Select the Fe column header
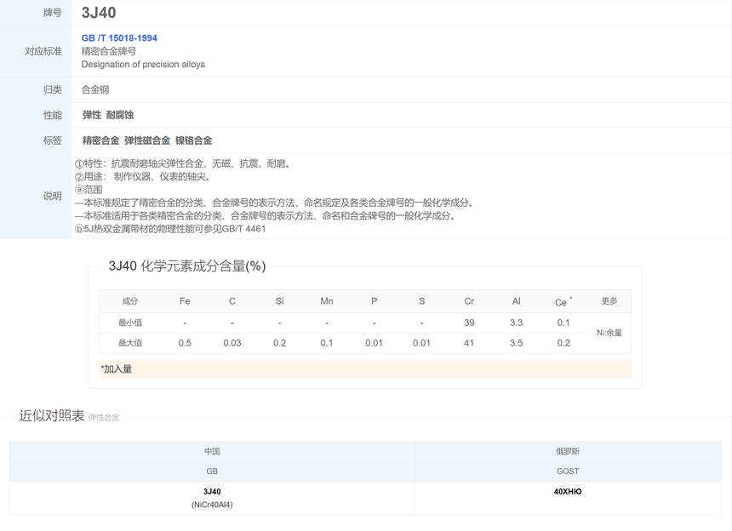 pos(185,301)
